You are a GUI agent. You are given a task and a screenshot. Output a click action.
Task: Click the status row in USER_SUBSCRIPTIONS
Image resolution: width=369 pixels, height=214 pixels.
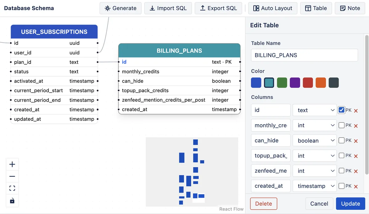point(54,72)
